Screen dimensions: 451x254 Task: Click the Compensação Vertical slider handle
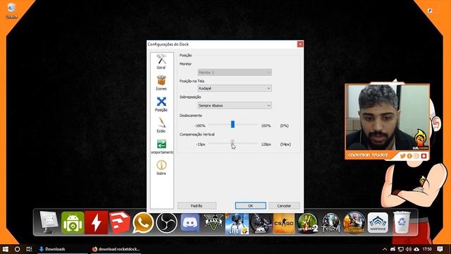pos(233,143)
